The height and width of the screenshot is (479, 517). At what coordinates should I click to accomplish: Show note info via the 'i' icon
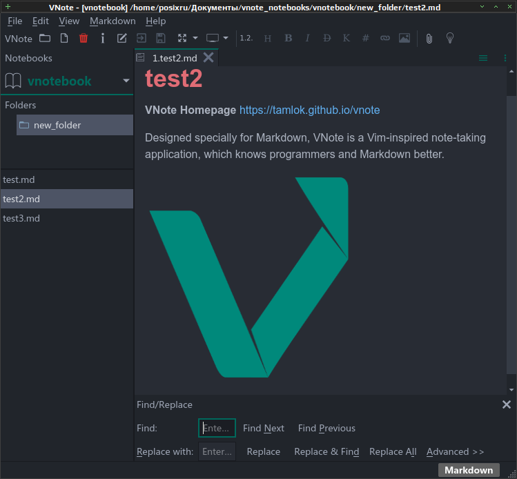coord(103,38)
